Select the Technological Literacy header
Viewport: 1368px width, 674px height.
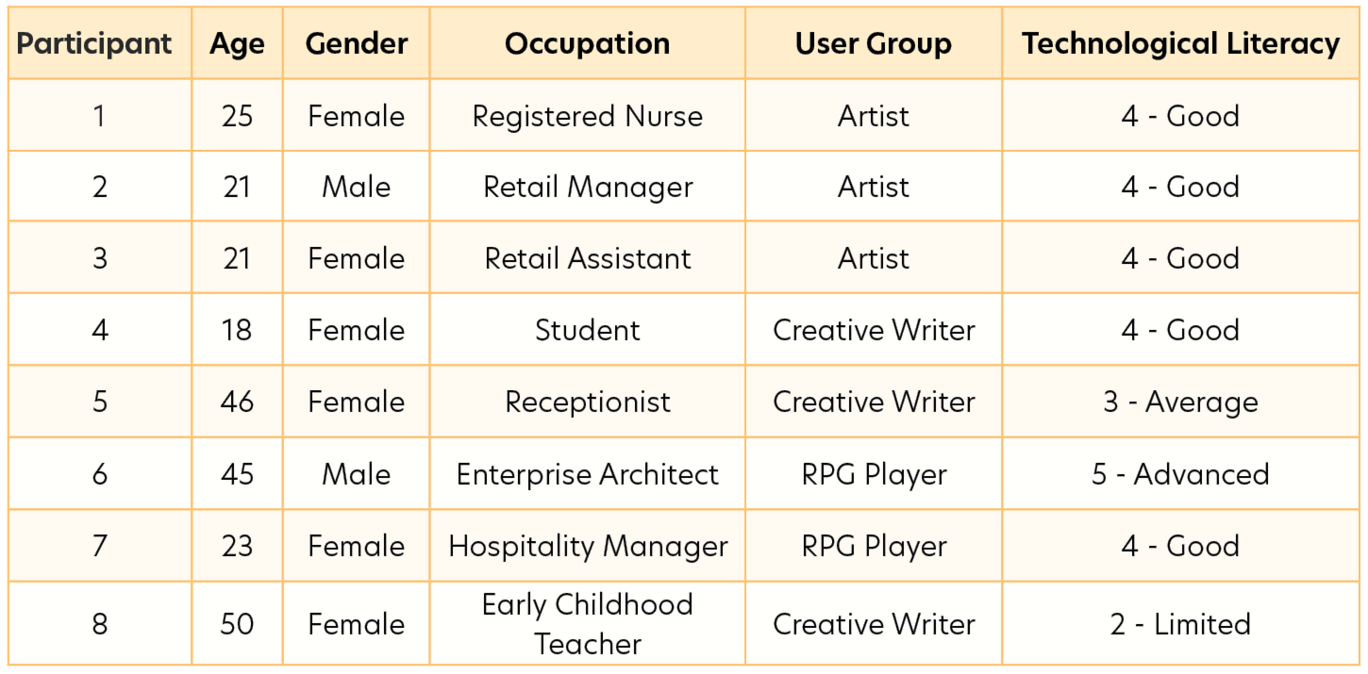tap(1181, 43)
